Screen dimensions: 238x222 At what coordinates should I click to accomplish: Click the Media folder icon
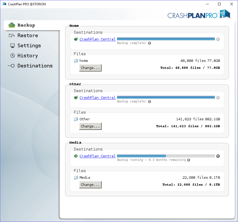pos(76,178)
